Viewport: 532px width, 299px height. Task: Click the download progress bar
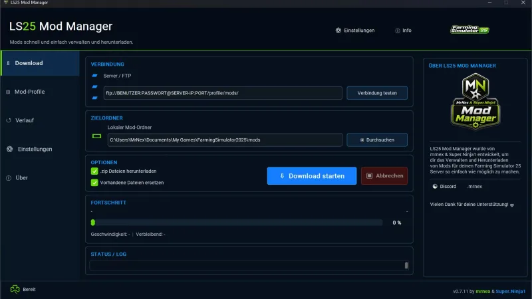click(x=237, y=223)
